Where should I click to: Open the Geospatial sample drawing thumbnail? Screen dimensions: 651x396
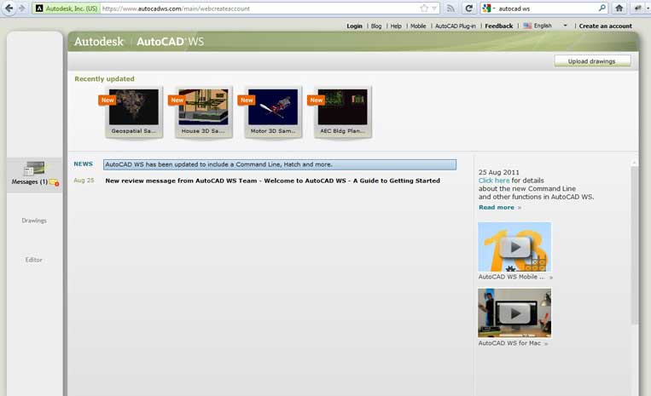point(133,109)
